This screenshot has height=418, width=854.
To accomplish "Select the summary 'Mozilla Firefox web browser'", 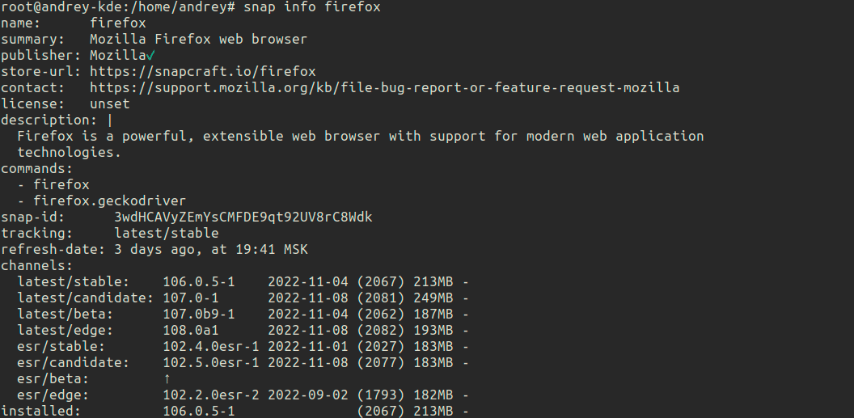I will pyautogui.click(x=198, y=39).
